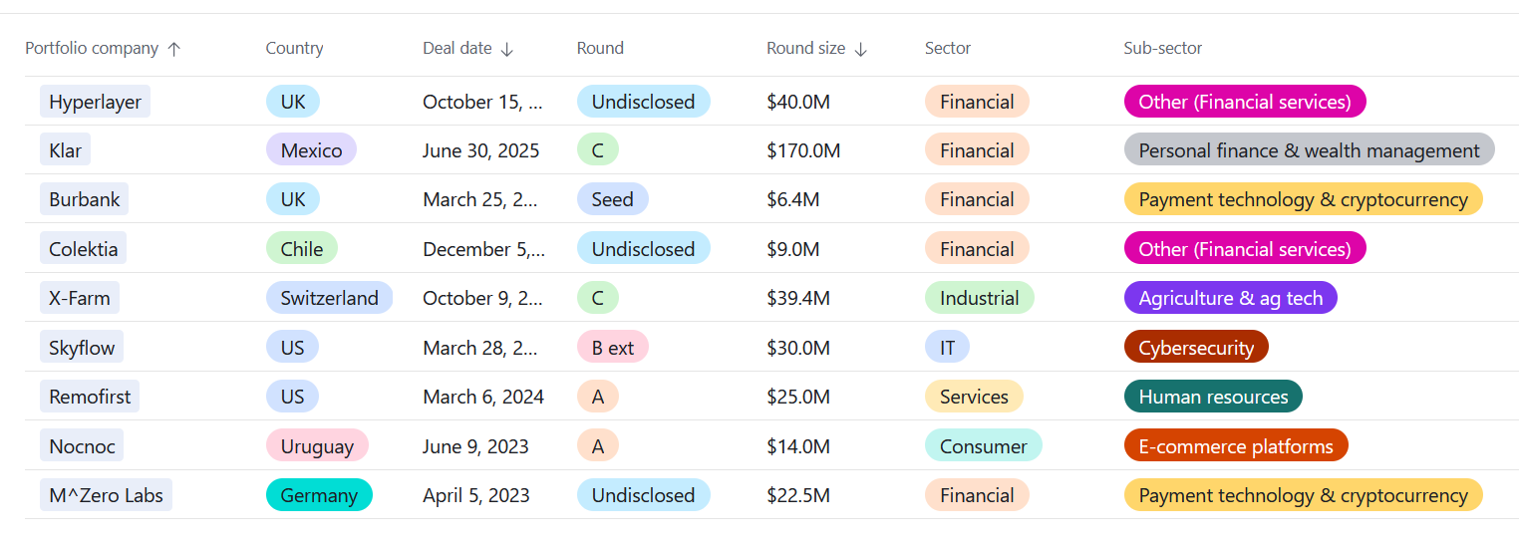Click the Round column header

pos(600,48)
